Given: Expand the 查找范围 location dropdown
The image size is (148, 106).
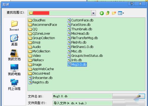Looking at the screenshot, I should pyautogui.click(x=93, y=13).
